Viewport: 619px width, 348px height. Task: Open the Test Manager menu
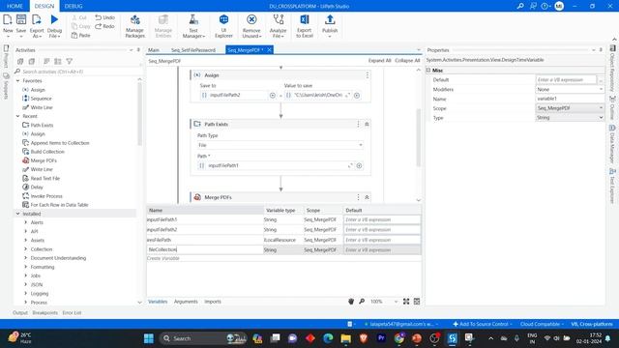point(193,26)
